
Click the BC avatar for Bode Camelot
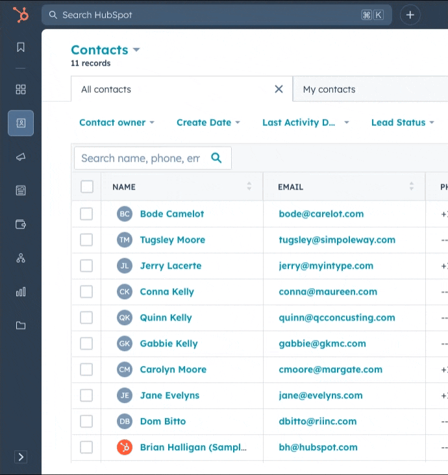click(125, 214)
